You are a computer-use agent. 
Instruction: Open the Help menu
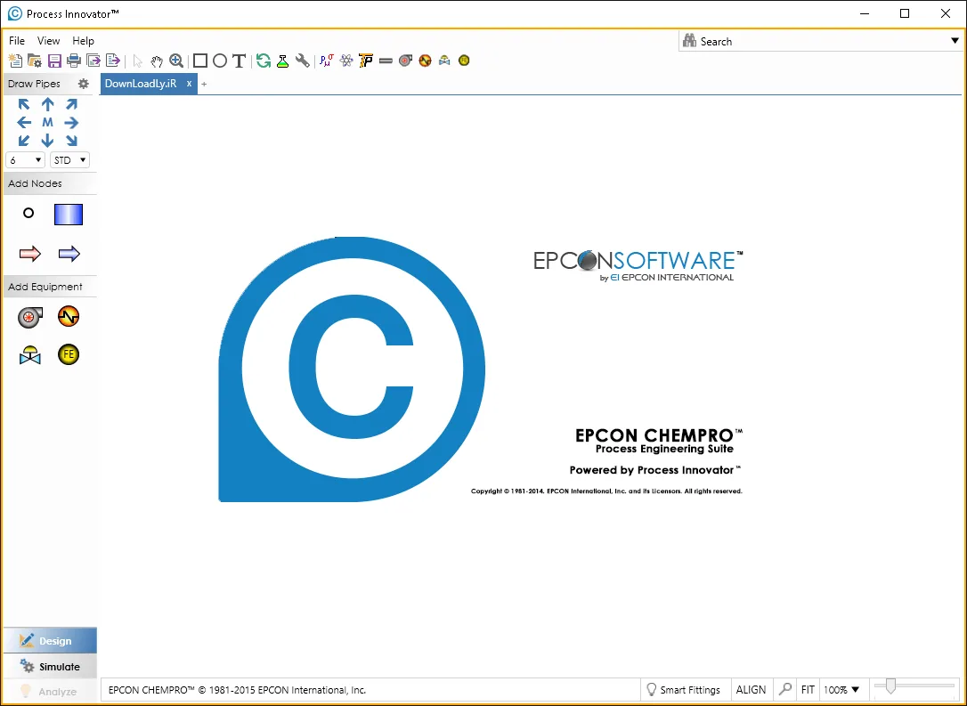(84, 41)
